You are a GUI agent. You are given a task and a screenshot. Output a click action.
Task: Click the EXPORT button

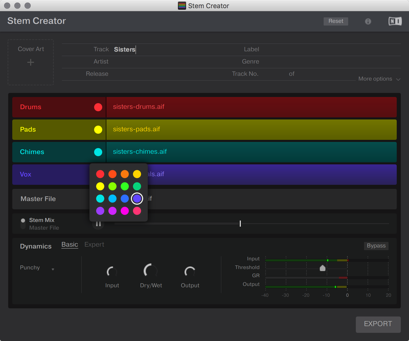point(378,324)
